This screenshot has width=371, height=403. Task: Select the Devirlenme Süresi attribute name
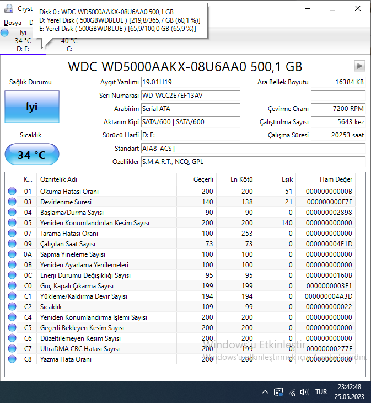point(66,202)
